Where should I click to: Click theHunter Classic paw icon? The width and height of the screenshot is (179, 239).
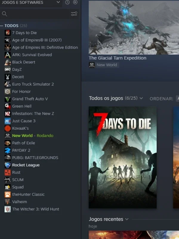pyautogui.click(x=7, y=194)
